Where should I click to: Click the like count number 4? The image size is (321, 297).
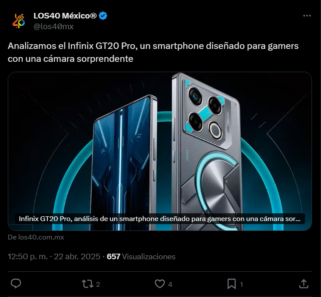click(170, 284)
